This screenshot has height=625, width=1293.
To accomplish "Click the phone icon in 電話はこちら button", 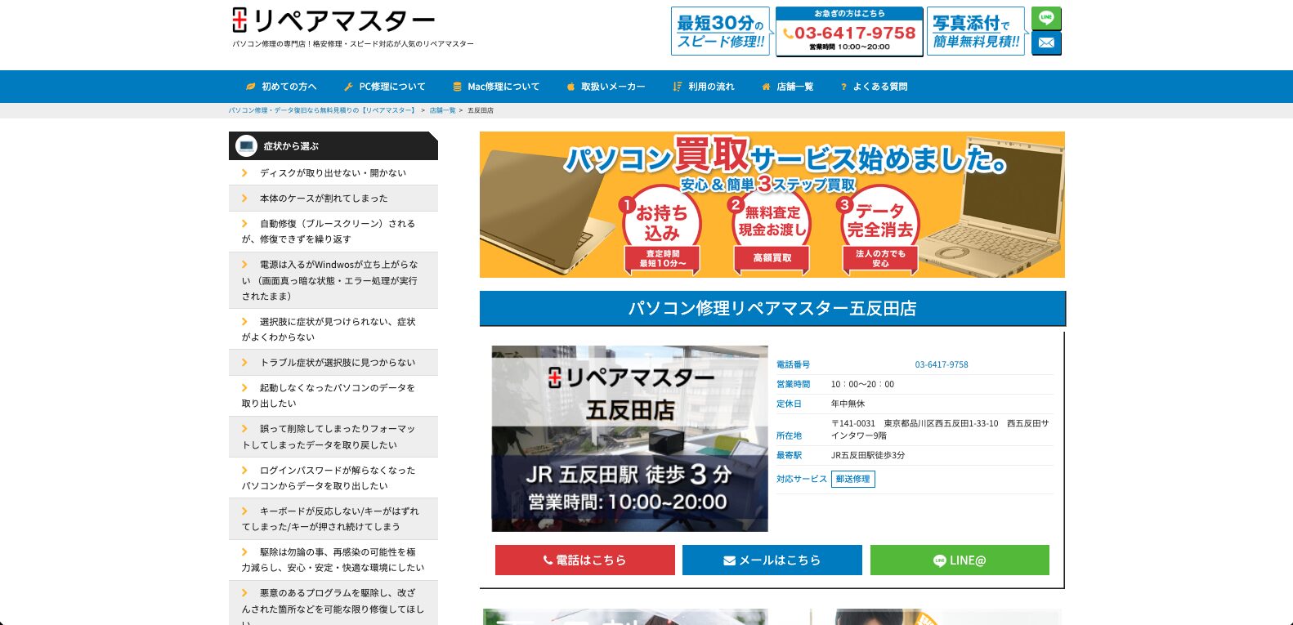I will pos(548,560).
